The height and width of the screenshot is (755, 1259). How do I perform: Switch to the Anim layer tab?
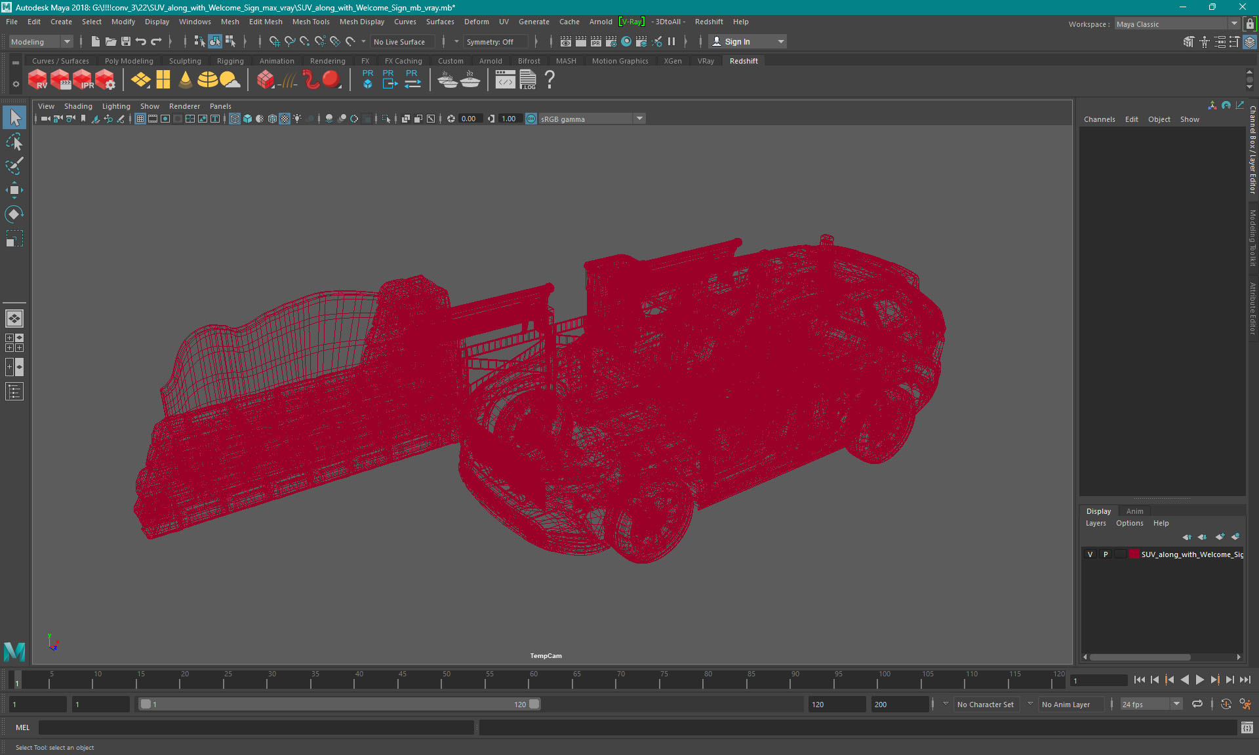click(x=1134, y=511)
